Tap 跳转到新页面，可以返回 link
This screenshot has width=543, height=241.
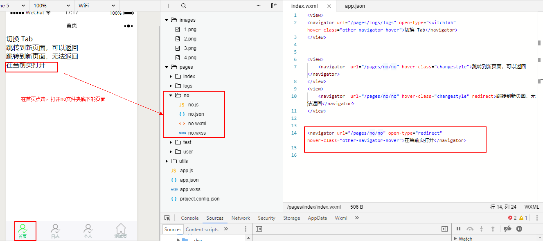pos(42,48)
